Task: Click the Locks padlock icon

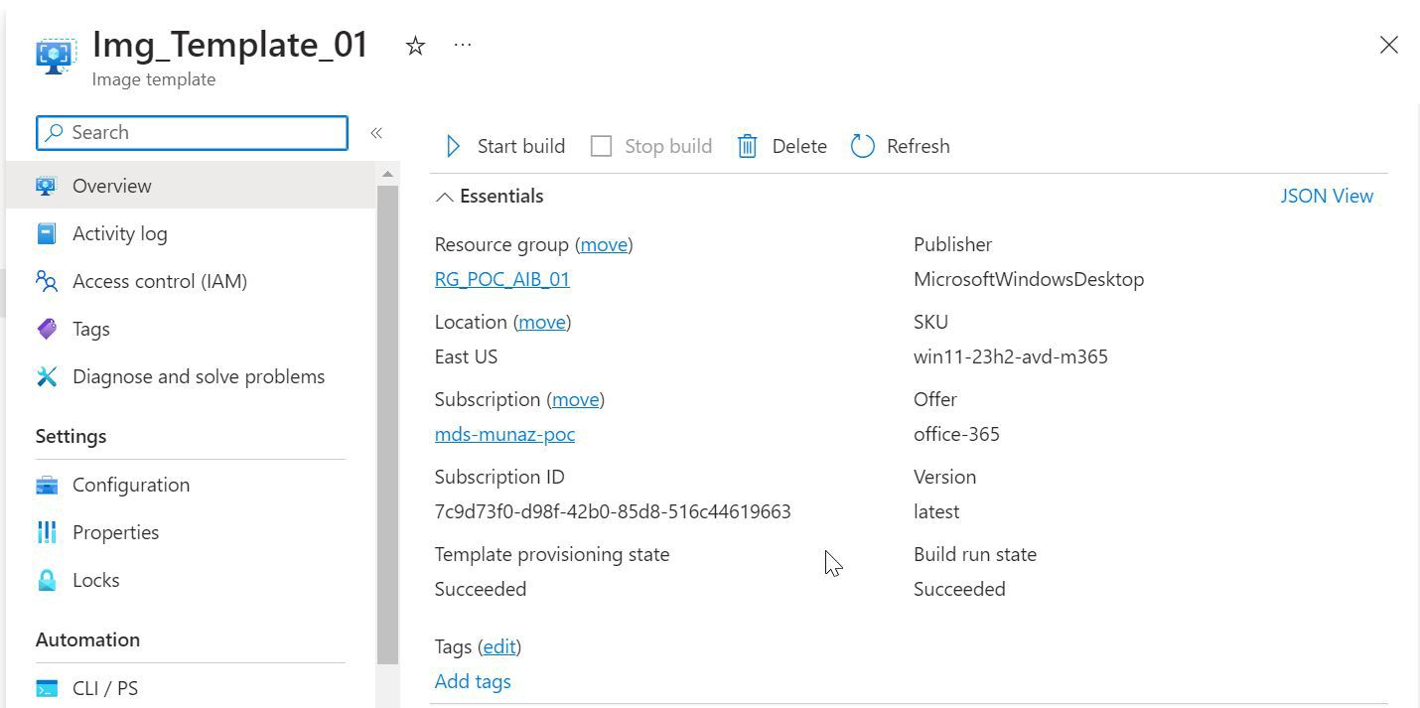Action: click(x=47, y=580)
